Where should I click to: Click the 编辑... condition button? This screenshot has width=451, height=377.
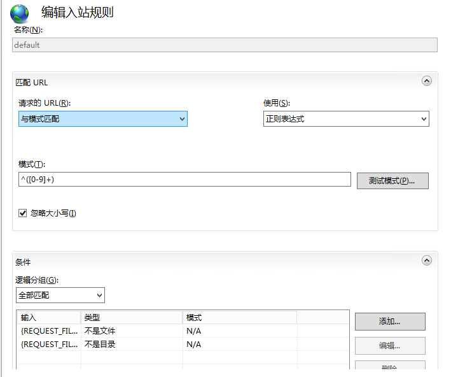pos(390,346)
